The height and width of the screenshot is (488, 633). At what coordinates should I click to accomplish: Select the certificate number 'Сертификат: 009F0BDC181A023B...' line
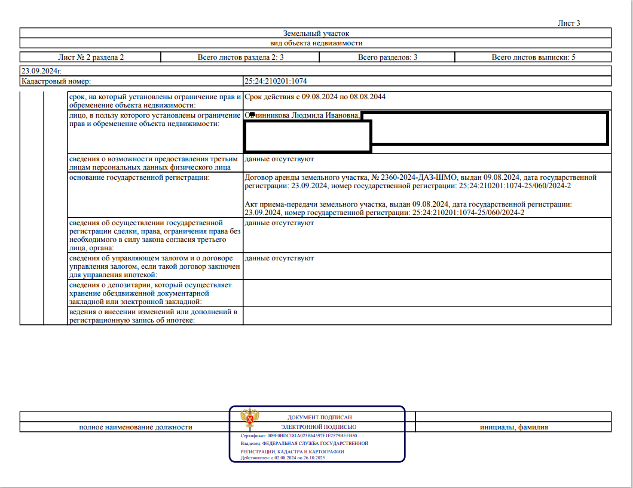pos(299,436)
